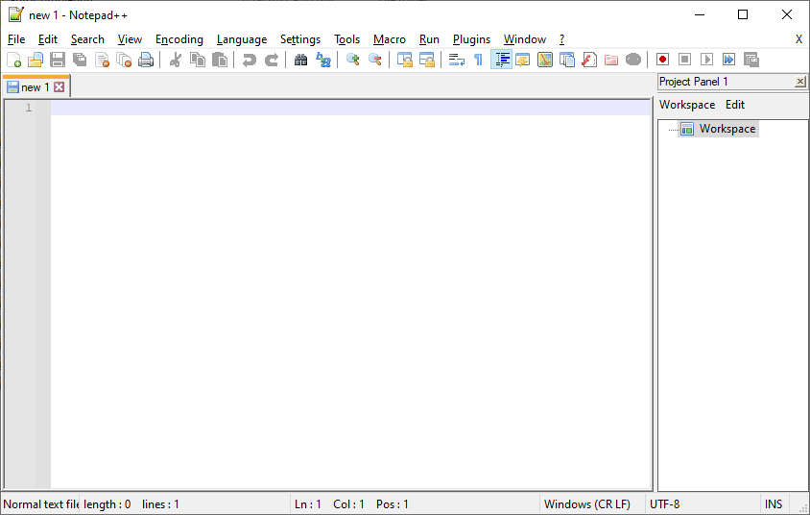Open Replace dialog toolbar icon
810x515 pixels.
[x=323, y=60]
